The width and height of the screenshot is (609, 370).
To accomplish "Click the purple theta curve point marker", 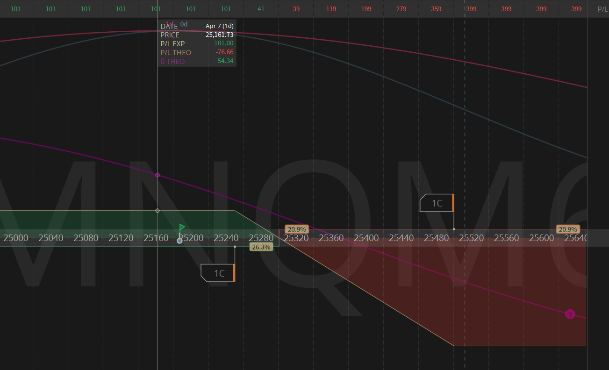I will [158, 175].
